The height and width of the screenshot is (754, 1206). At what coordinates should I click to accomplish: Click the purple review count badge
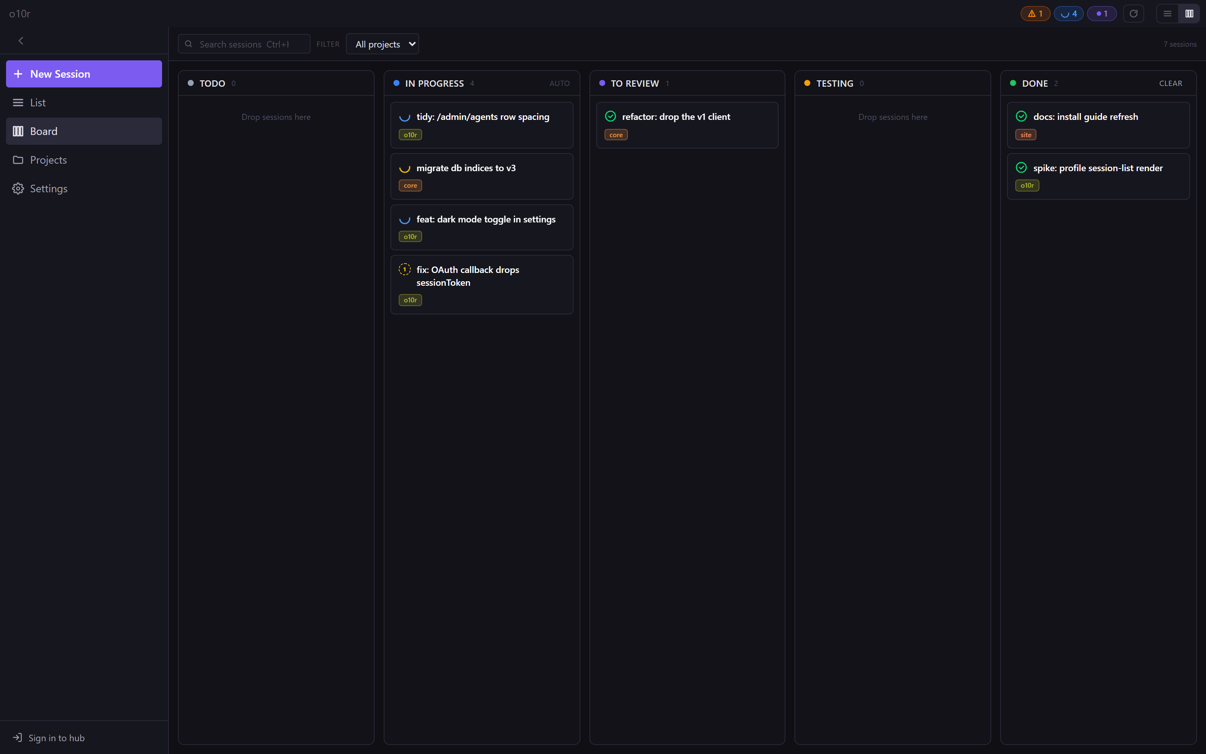pyautogui.click(x=1102, y=14)
